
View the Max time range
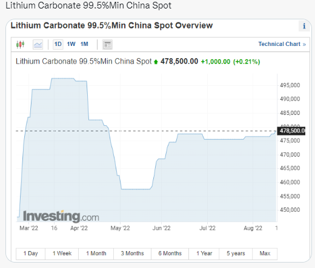coord(265,253)
